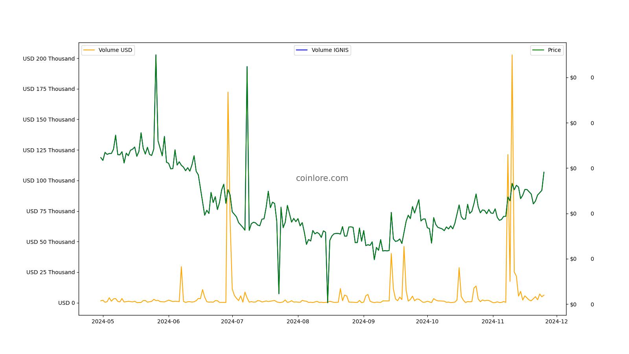This screenshot has height=354, width=629.
Task: Click the green Price legend line
Action: (538, 50)
